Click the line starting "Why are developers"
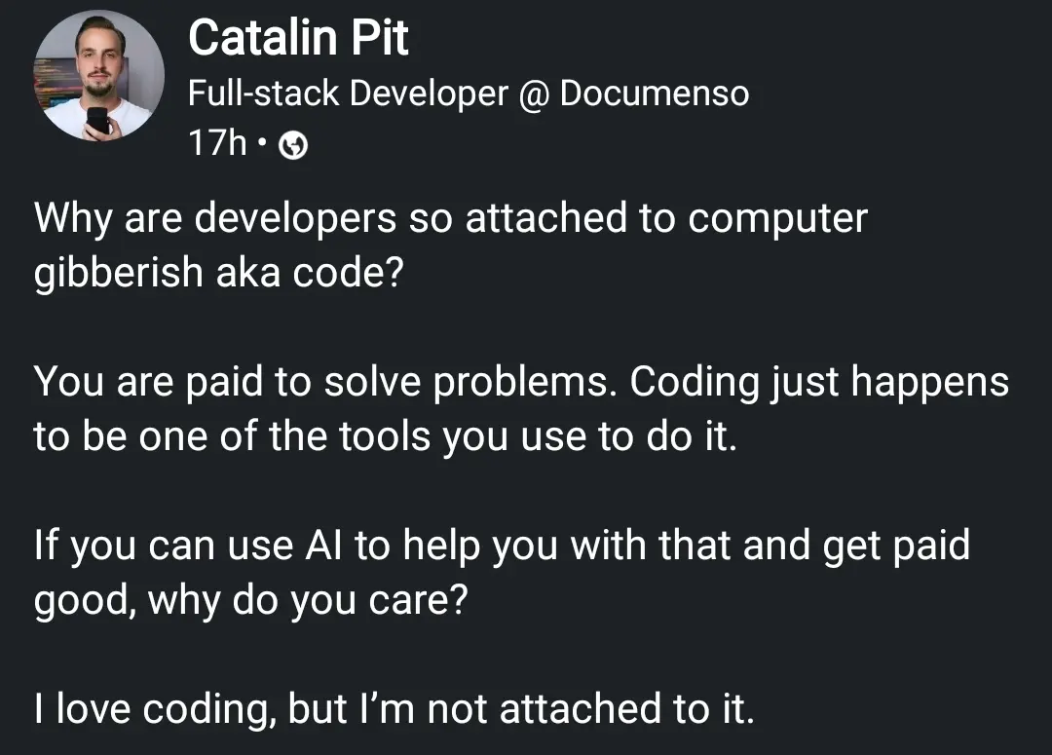Viewport: 1052px width, 755px height. (450, 218)
